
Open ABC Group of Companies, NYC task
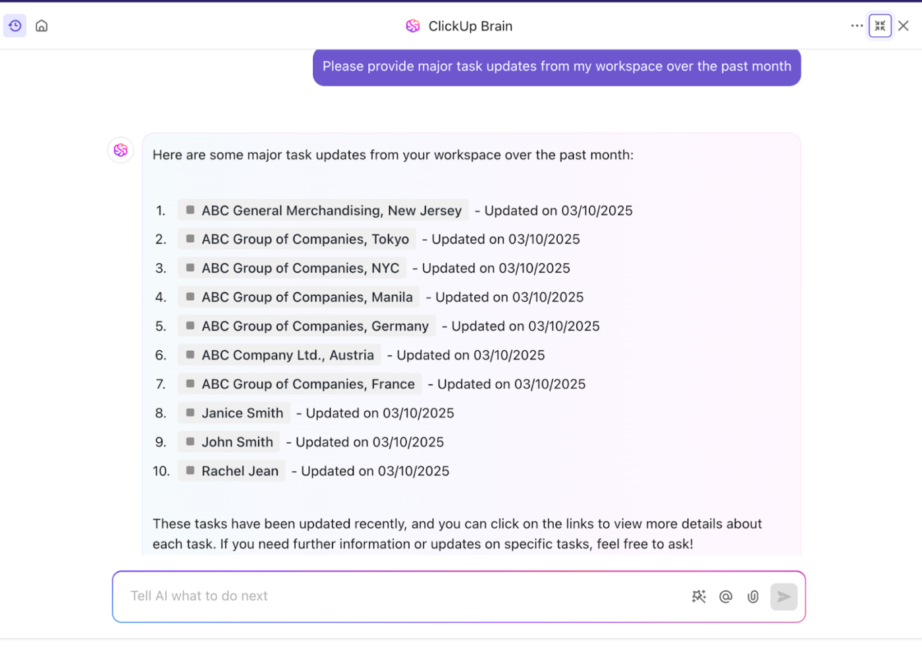pos(300,269)
